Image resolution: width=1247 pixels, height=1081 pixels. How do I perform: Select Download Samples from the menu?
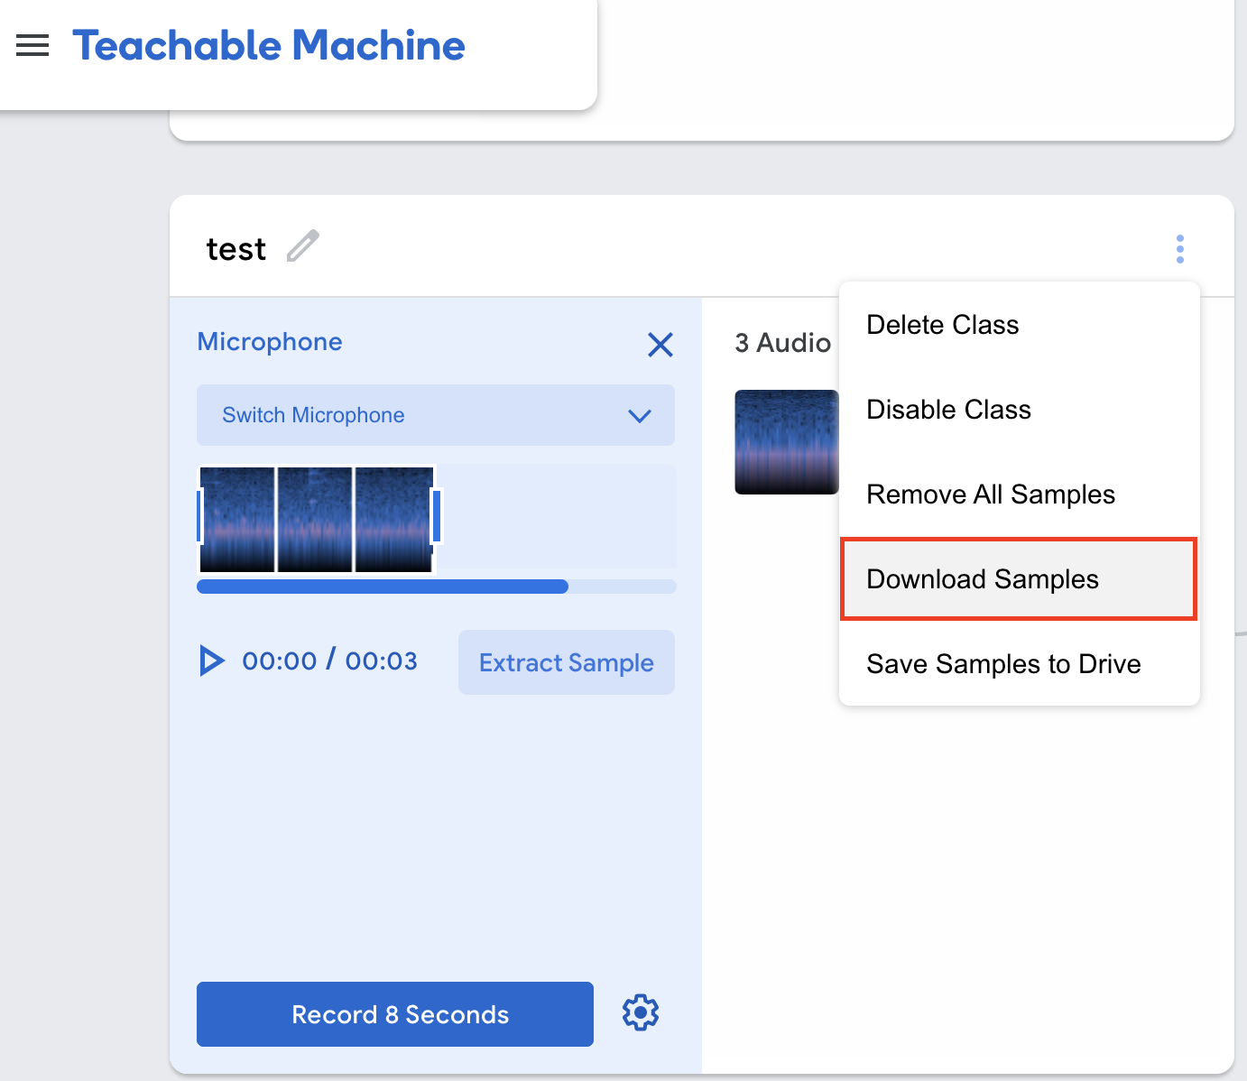(983, 578)
